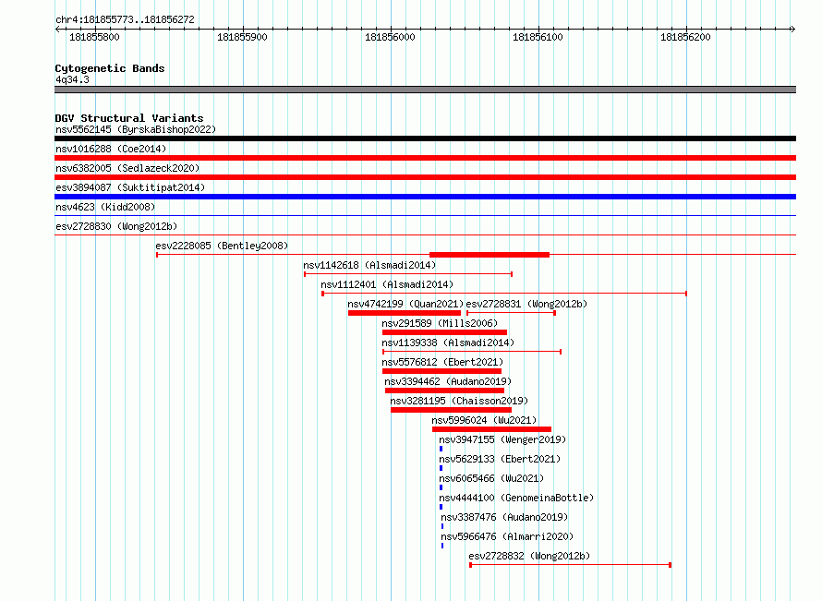This screenshot has height=601, width=822.
Task: Click the ruler's left end arrow
Action: pyautogui.click(x=57, y=29)
